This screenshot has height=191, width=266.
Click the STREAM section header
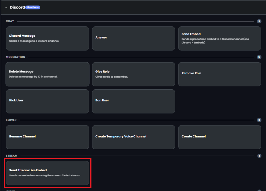point(11,156)
